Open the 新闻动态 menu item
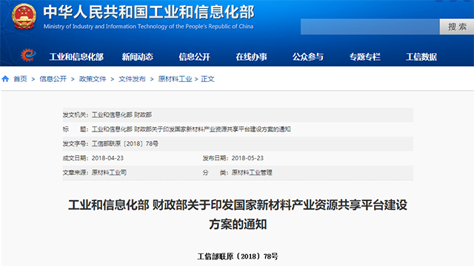The image size is (474, 266). (x=138, y=57)
